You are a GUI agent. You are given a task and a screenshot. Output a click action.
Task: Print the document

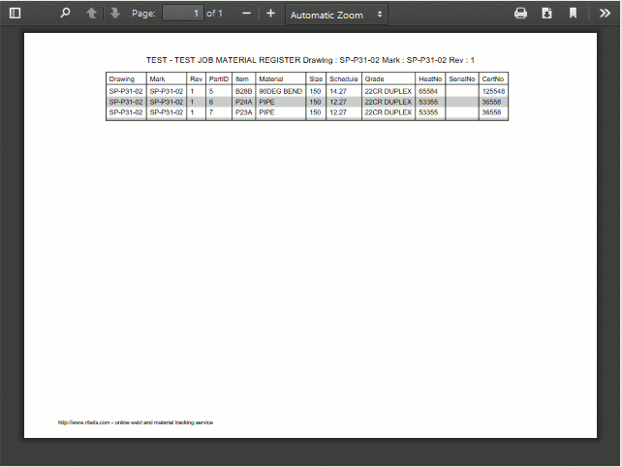(520, 14)
